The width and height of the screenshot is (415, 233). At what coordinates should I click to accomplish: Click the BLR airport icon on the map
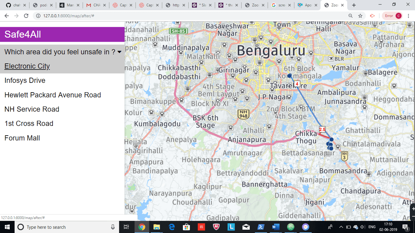point(331,59)
